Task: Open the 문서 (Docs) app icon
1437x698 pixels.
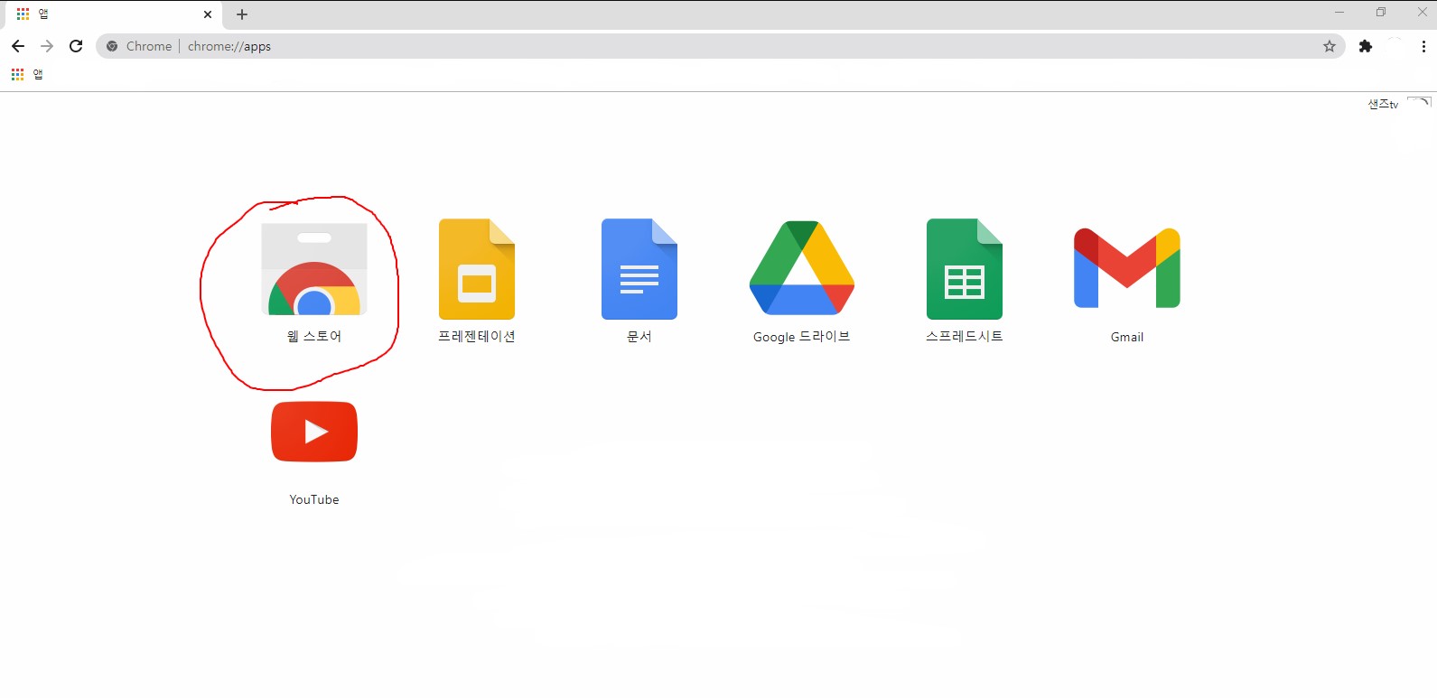Action: 639,269
